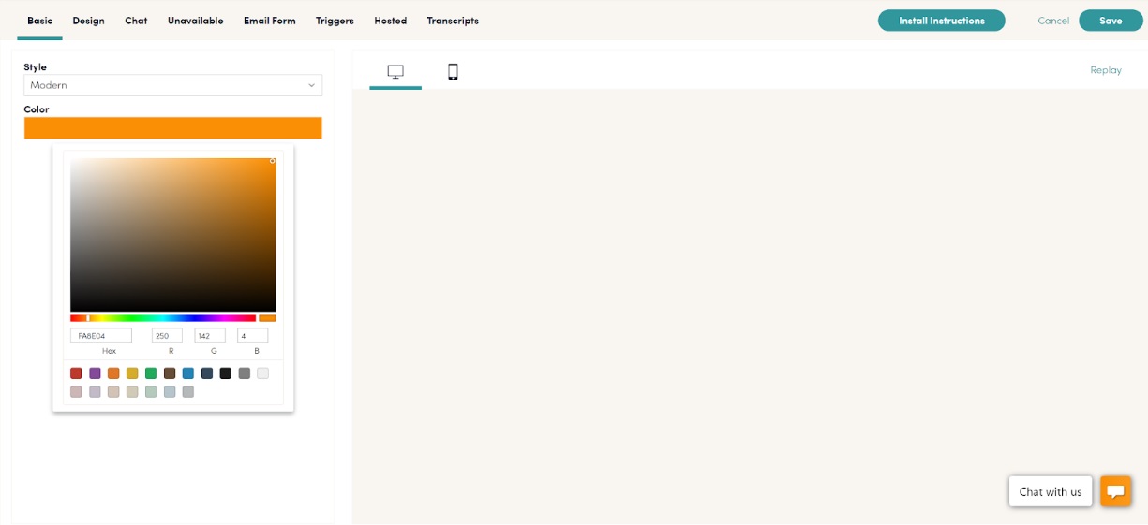This screenshot has height=525, width=1148.
Task: Open the Email Form tab
Action: click(x=269, y=21)
